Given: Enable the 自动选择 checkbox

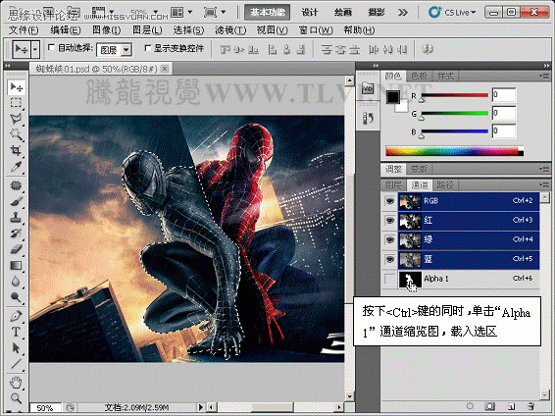Looking at the screenshot, I should click(51, 47).
